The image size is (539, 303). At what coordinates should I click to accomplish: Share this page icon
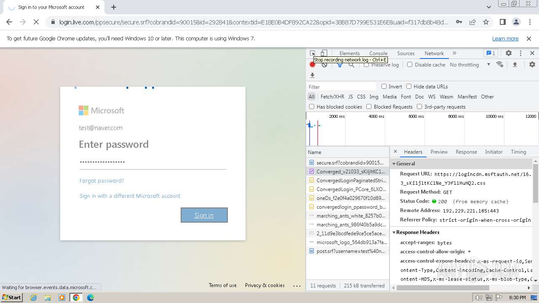[x=472, y=22]
